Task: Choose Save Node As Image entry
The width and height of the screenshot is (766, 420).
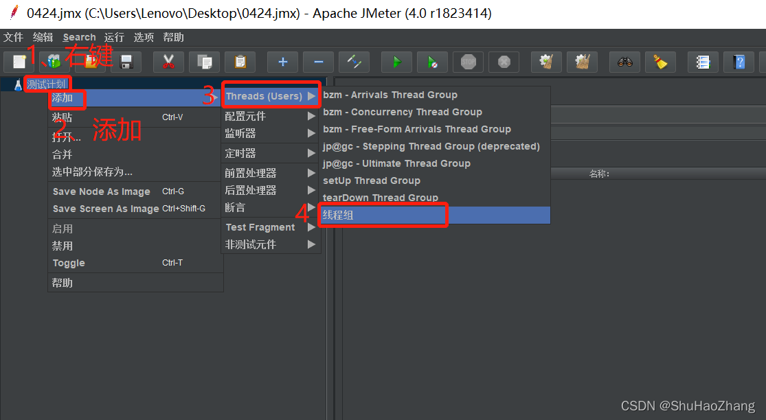Action: (x=135, y=191)
